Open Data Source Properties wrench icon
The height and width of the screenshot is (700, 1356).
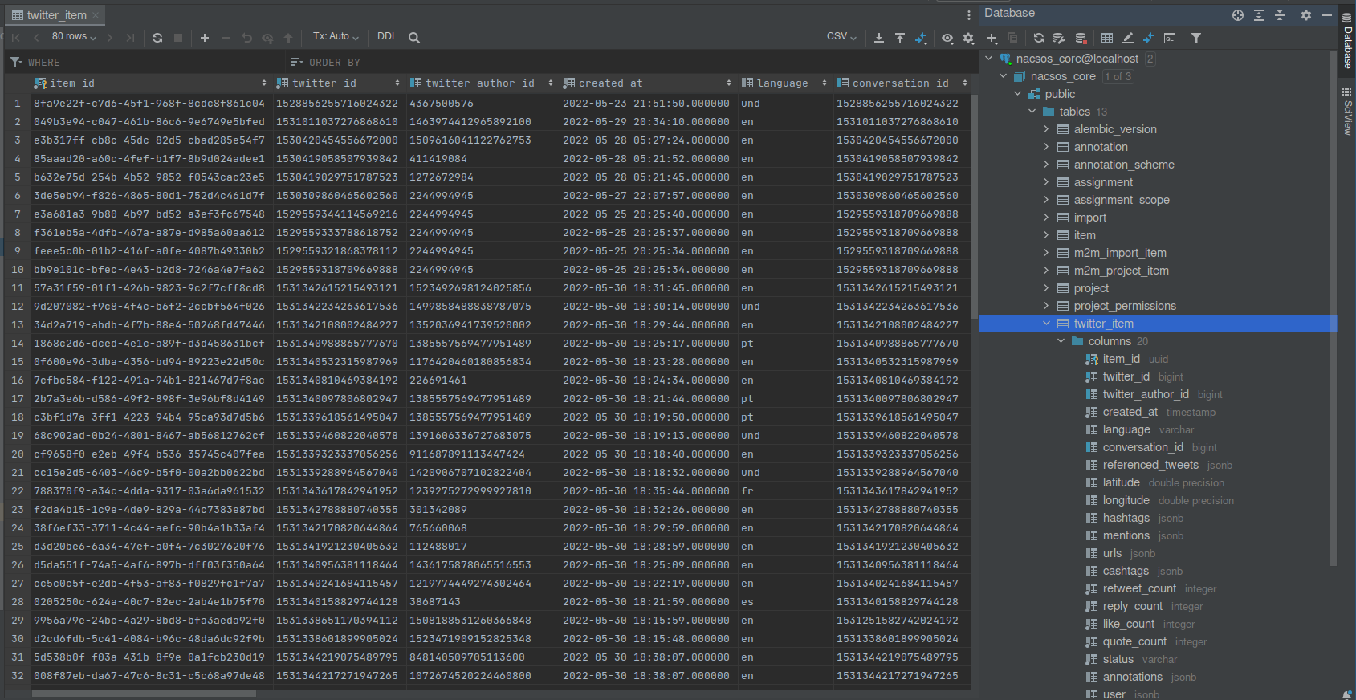[x=1059, y=38]
